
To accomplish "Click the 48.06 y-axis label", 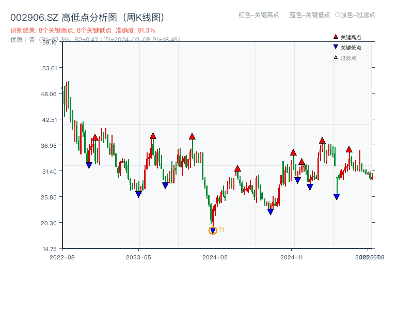I will tap(49, 94).
